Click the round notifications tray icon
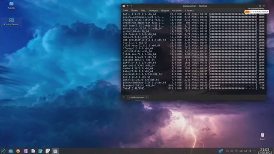 coord(227,151)
